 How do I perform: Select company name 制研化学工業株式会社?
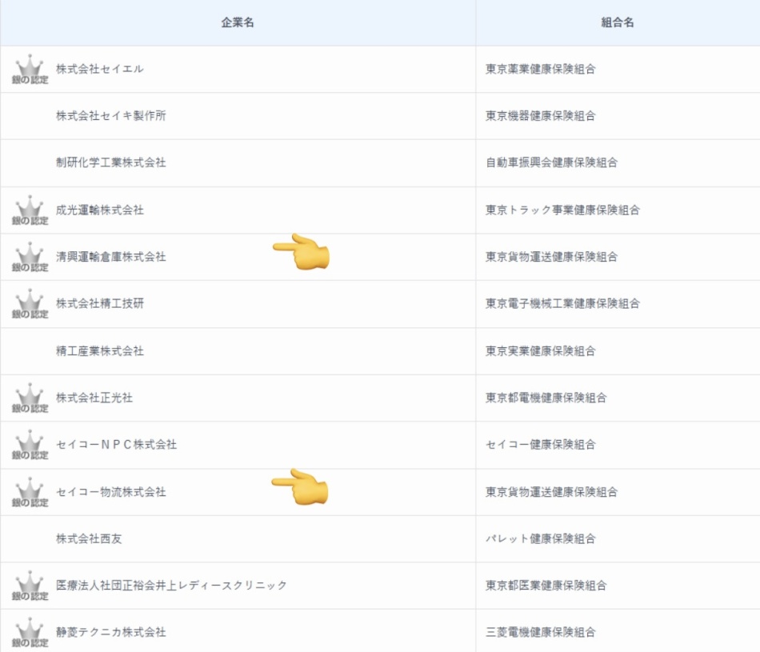coord(111,162)
